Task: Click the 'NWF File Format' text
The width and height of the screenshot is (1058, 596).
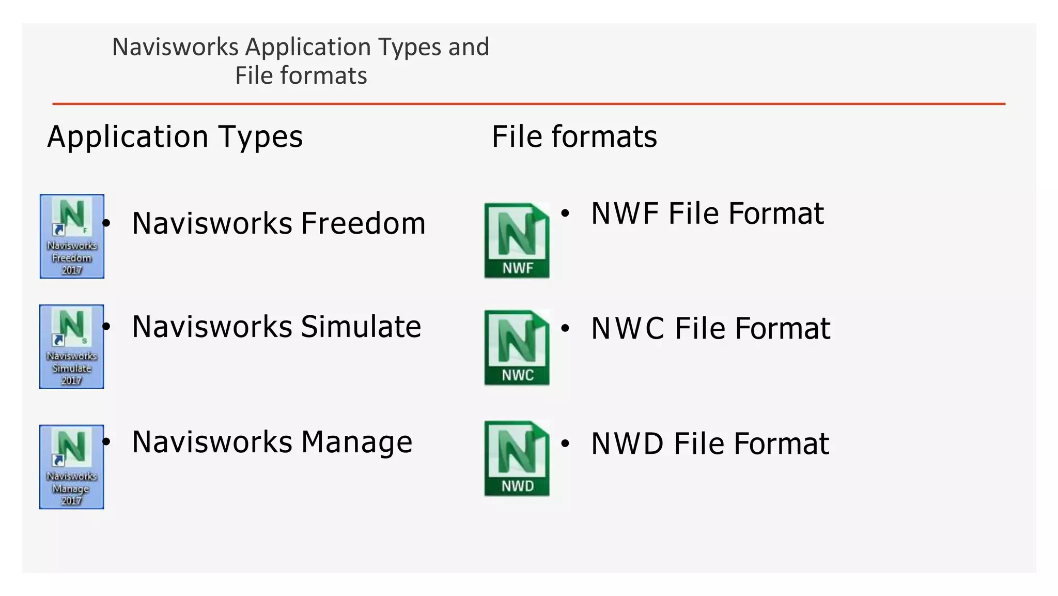Action: (707, 213)
